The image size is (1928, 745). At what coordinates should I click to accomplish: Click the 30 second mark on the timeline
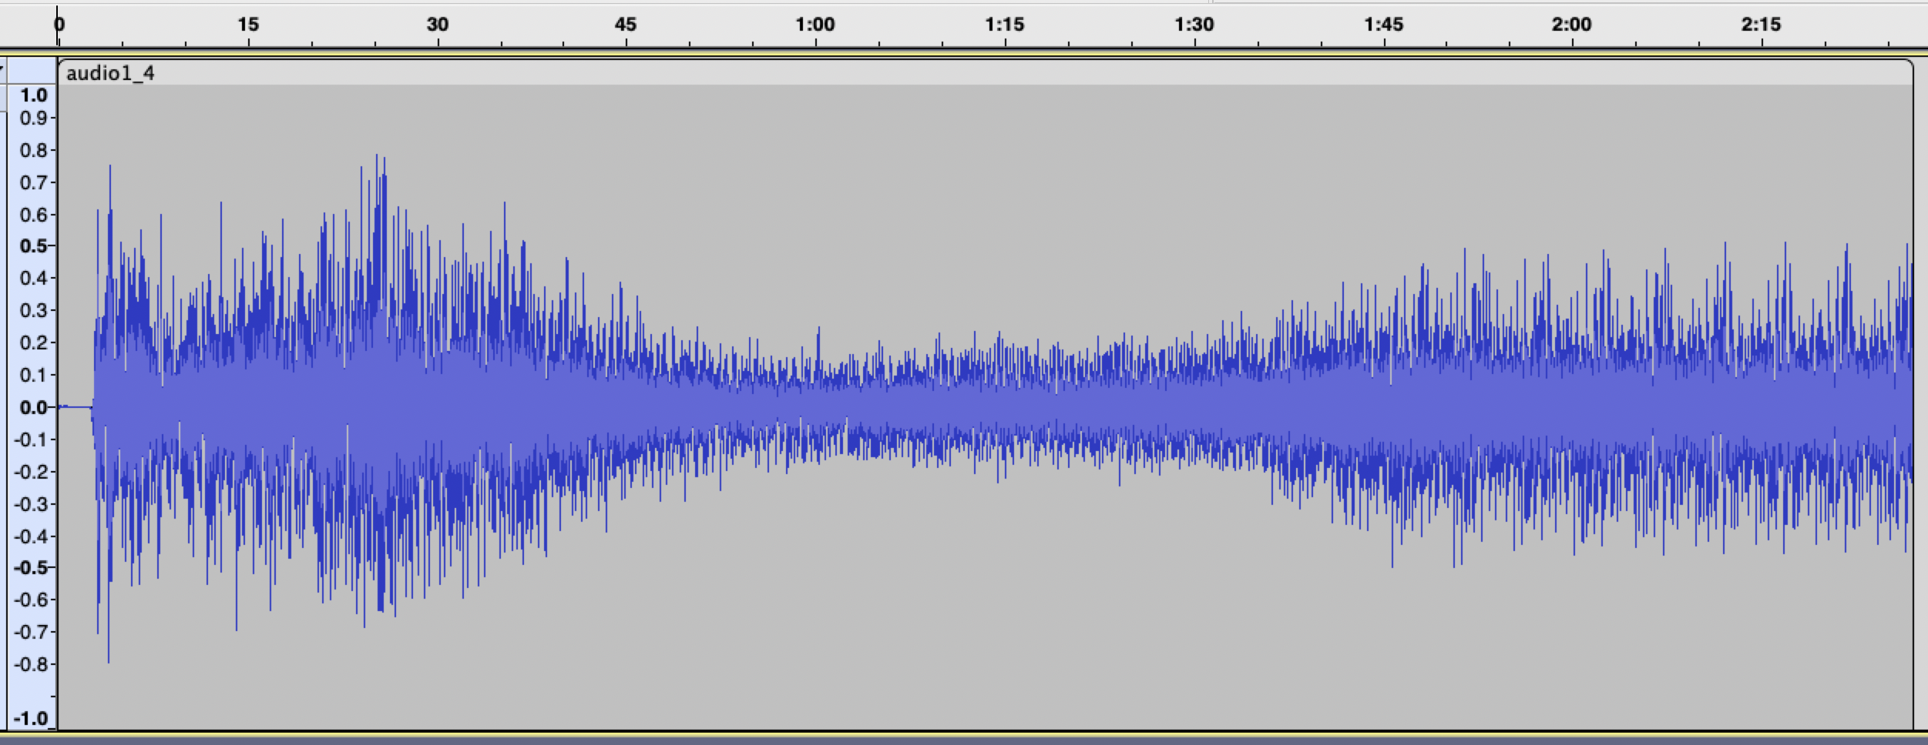[x=438, y=25]
